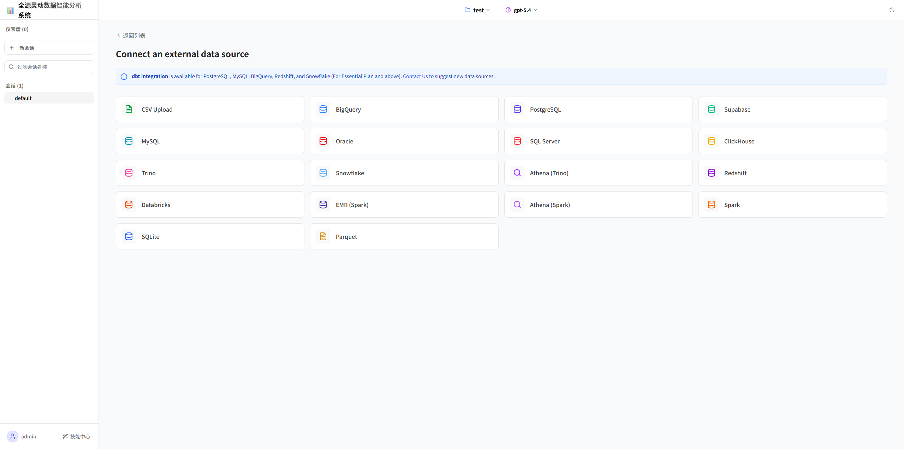Click the SQLite database icon
The height and width of the screenshot is (449, 904).
(x=129, y=236)
